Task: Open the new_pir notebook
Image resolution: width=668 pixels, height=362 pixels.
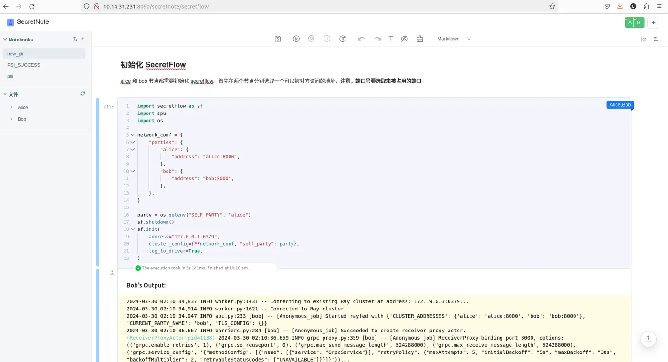Action: coord(44,54)
